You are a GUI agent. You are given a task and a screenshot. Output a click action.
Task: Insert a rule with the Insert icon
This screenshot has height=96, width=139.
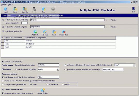pos(54,33)
